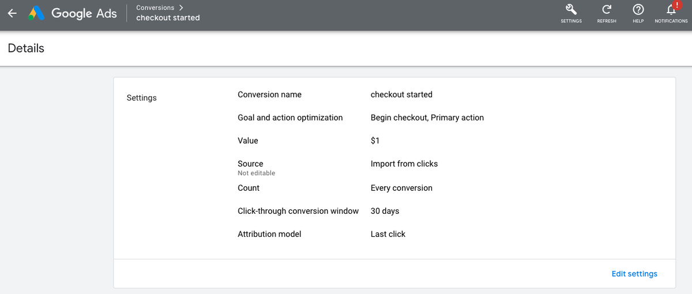Screen dimensions: 692x294
Task: Click the Conversion name value 'checkout started'
Action: [401, 95]
